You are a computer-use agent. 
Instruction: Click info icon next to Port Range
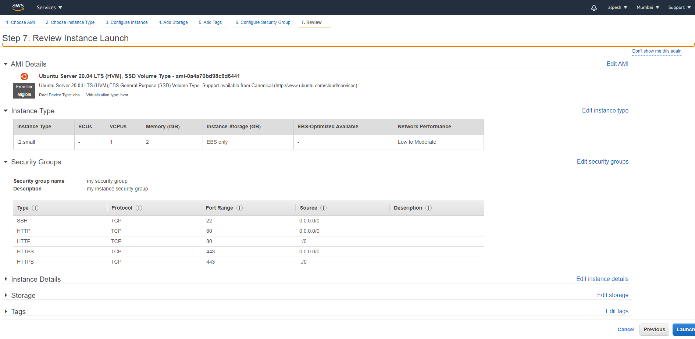coord(240,208)
